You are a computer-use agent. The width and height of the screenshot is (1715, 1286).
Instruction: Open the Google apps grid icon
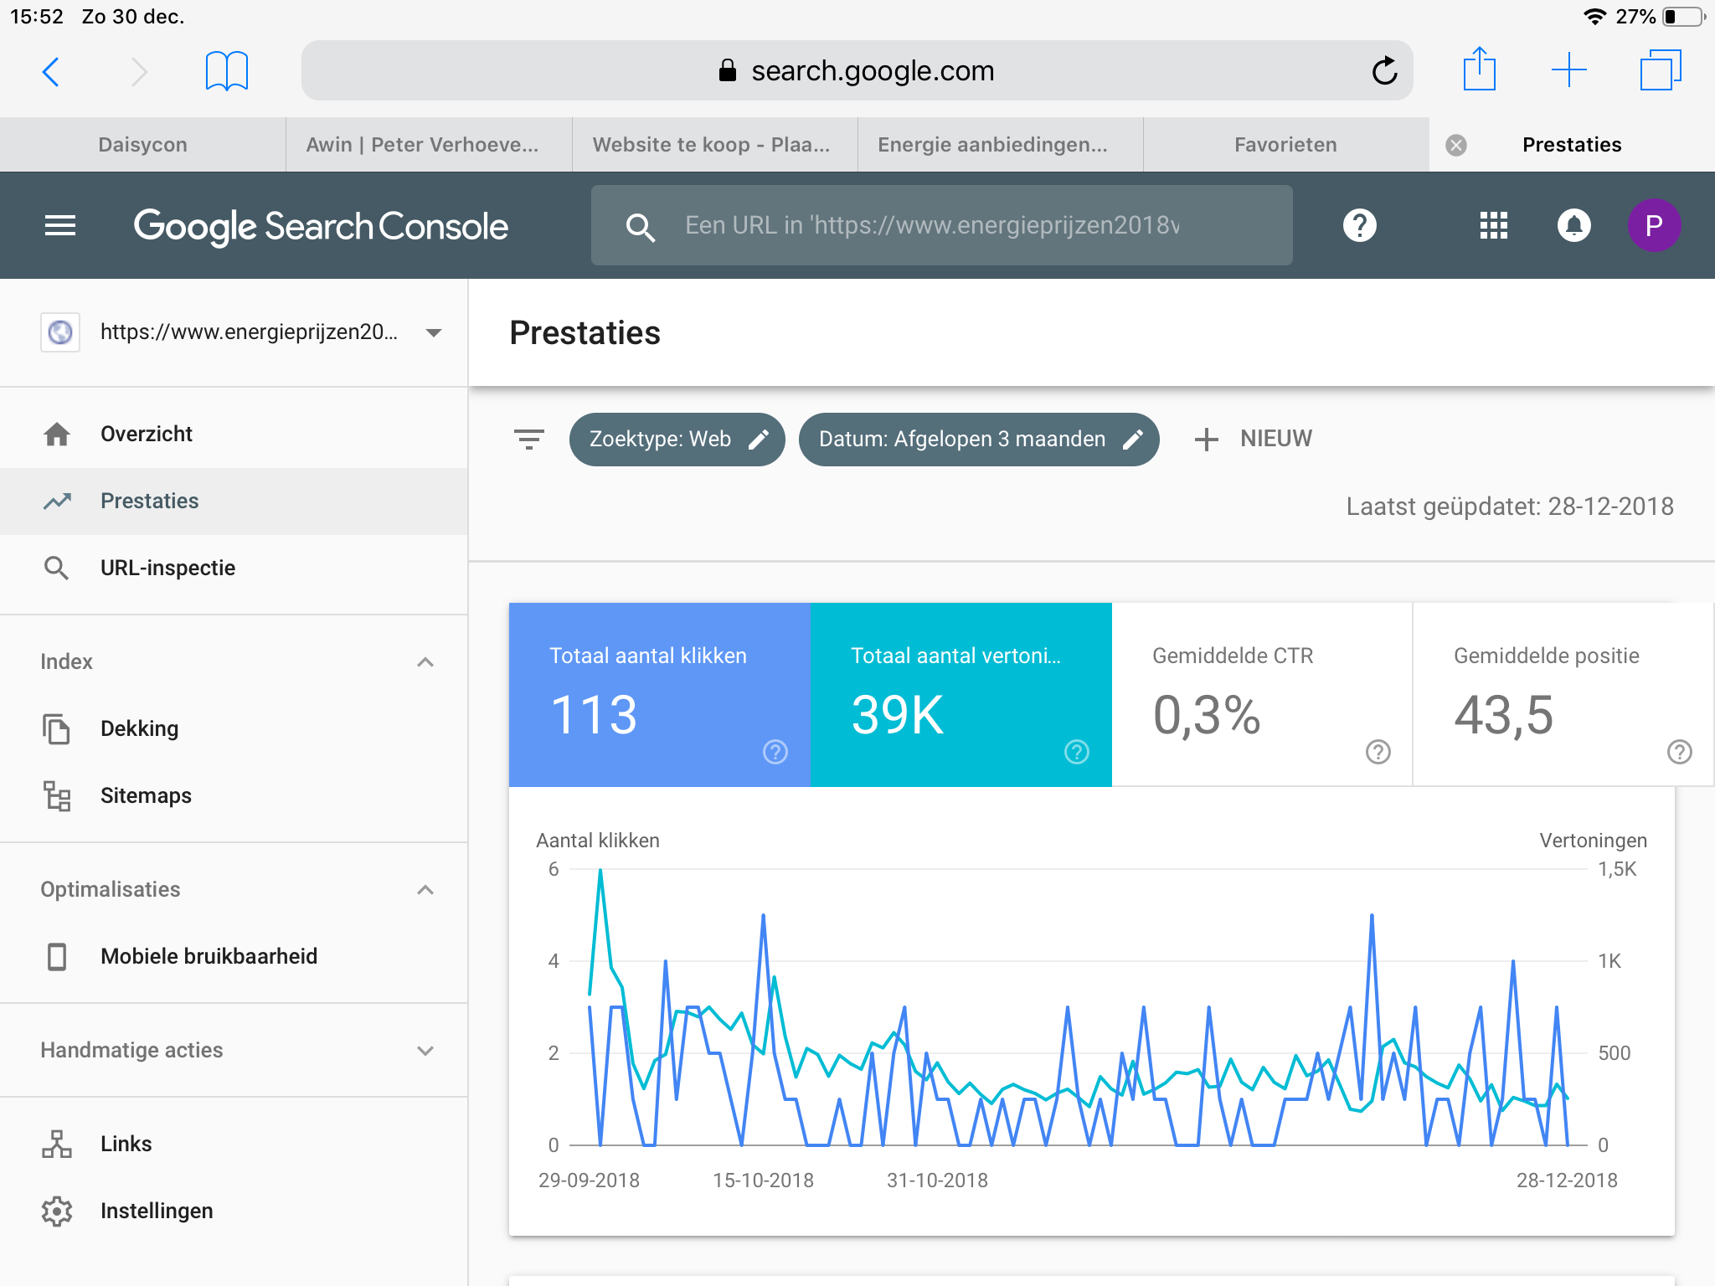(x=1494, y=225)
